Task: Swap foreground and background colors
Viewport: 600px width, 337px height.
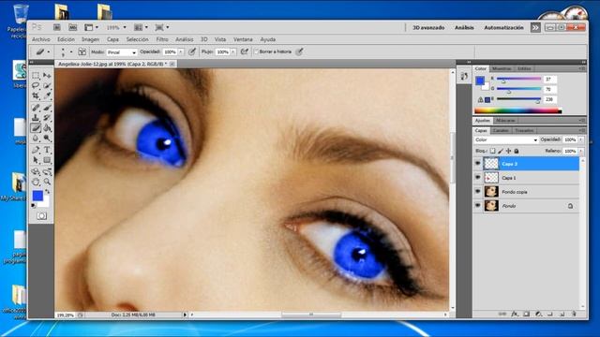Action: (47, 191)
